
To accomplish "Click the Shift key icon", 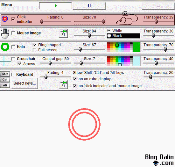I will (5, 74).
